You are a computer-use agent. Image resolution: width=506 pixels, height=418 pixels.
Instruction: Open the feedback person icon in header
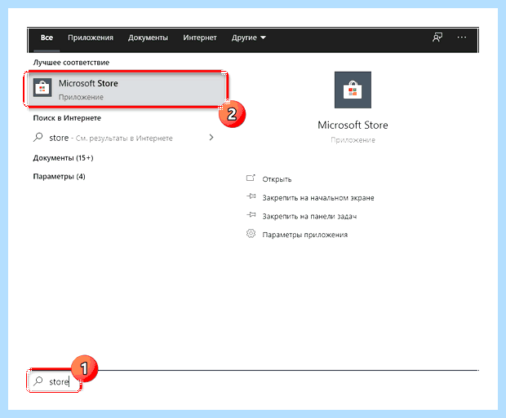click(437, 37)
